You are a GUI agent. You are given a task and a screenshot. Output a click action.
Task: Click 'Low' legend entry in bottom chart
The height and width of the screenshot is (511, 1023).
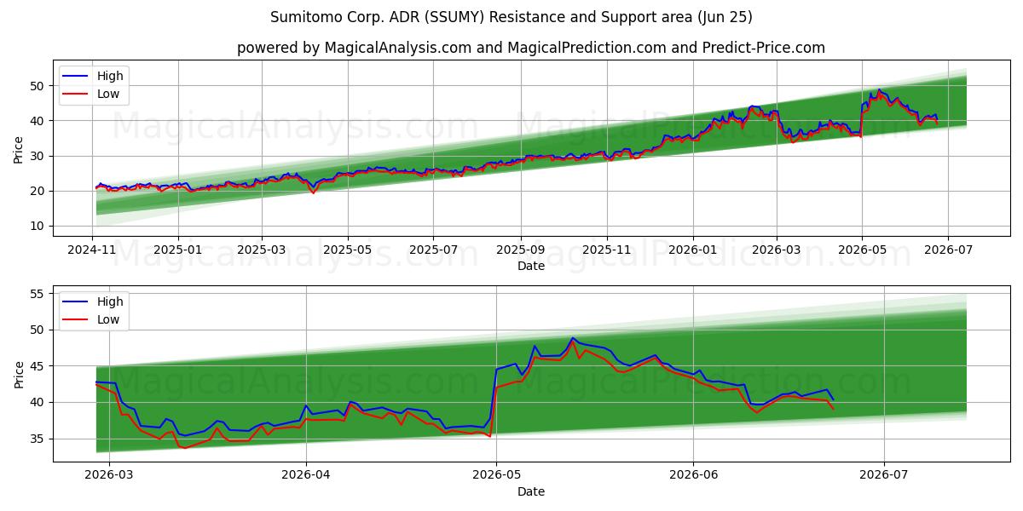tap(108, 319)
